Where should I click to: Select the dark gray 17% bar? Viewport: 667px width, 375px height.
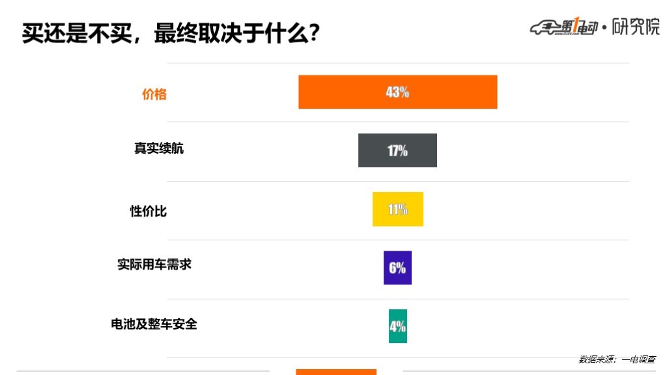[x=397, y=150]
